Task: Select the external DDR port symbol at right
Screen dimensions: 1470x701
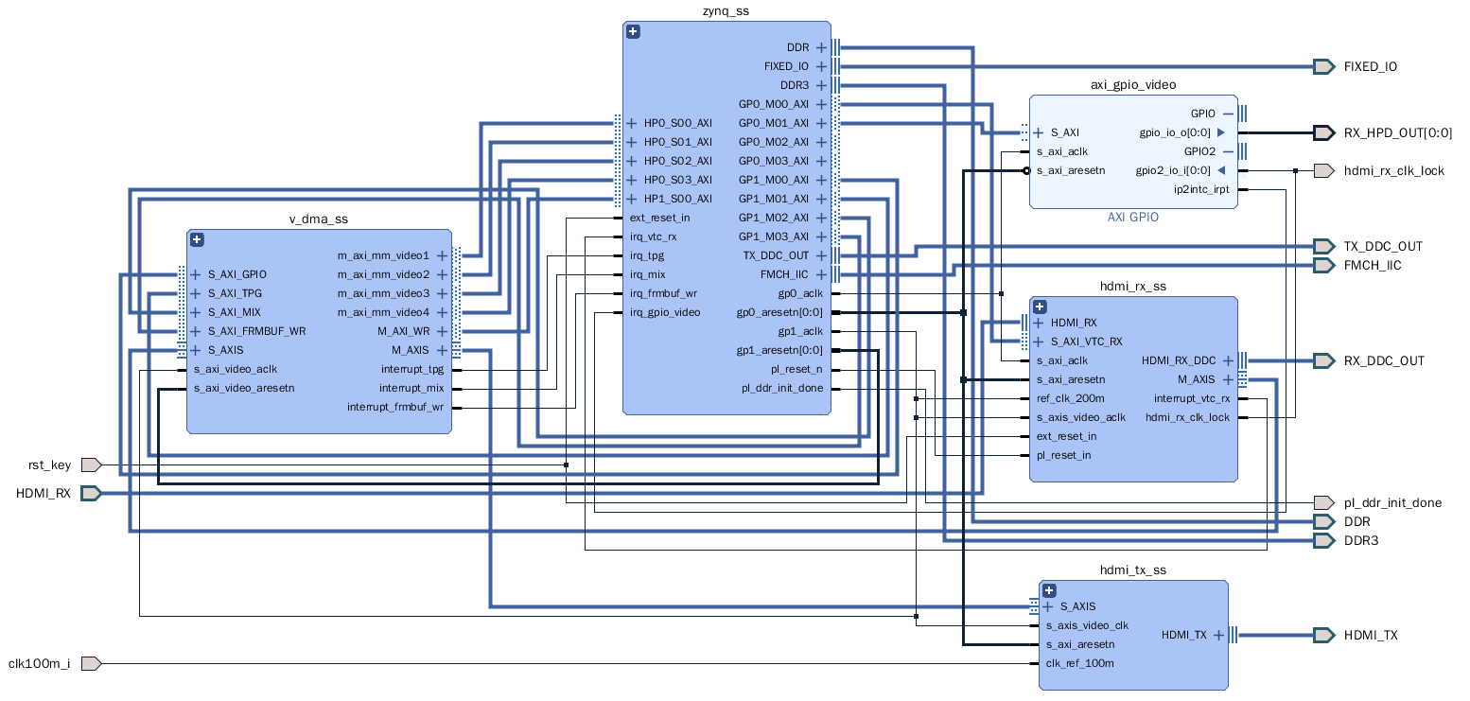Action: point(1323,521)
